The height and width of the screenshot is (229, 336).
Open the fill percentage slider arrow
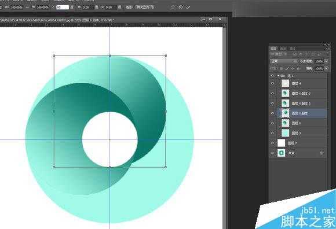326,68
